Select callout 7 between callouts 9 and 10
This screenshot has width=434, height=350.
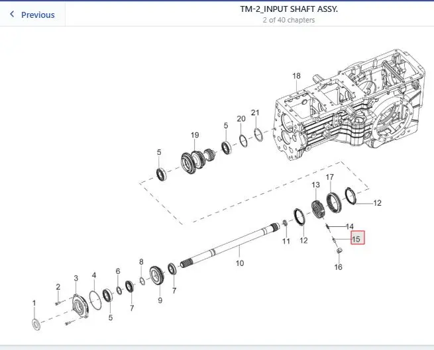[x=174, y=290]
